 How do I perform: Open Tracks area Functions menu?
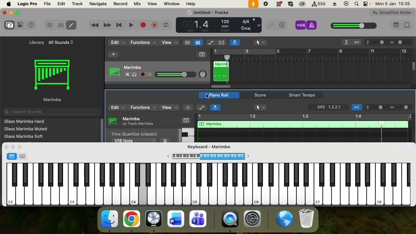143,43
